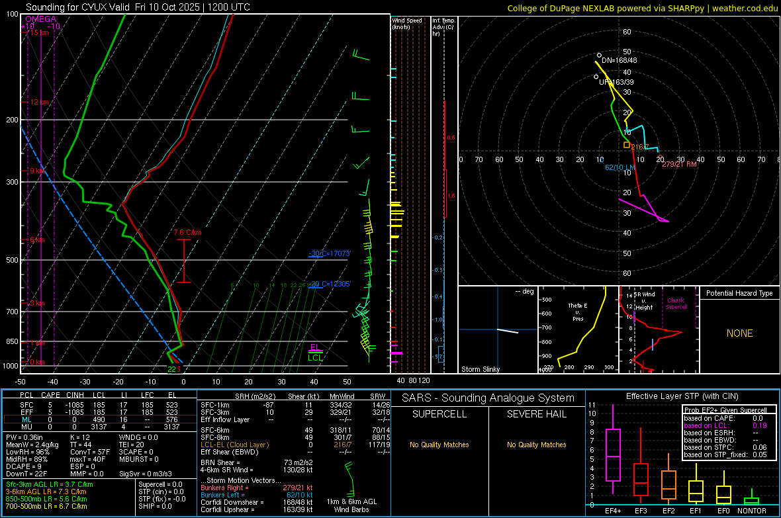Click the '-30 C=17073'' level label
The image size is (781, 518).
330,253
